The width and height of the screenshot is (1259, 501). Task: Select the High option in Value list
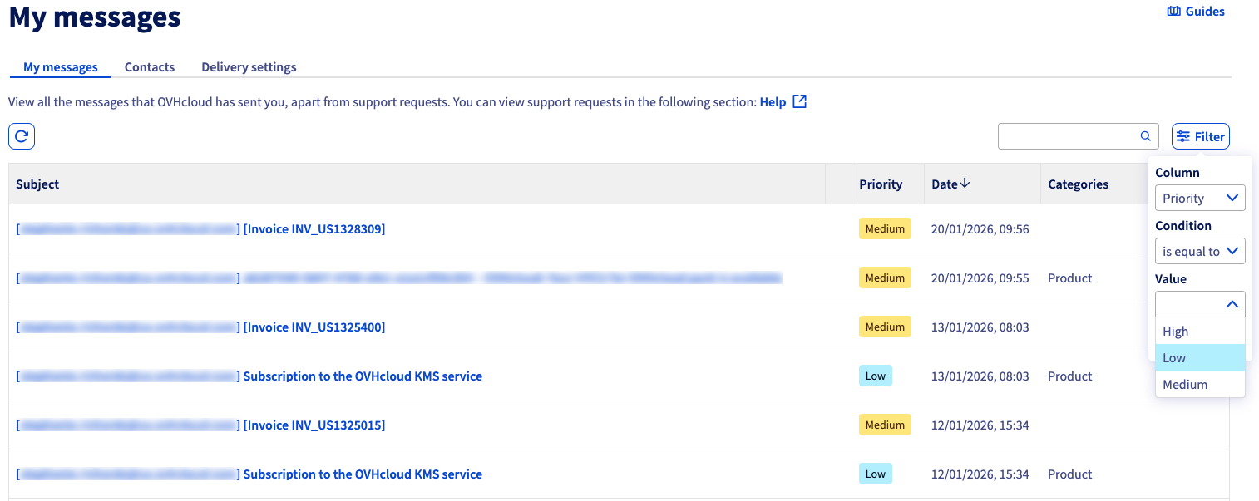point(1200,332)
